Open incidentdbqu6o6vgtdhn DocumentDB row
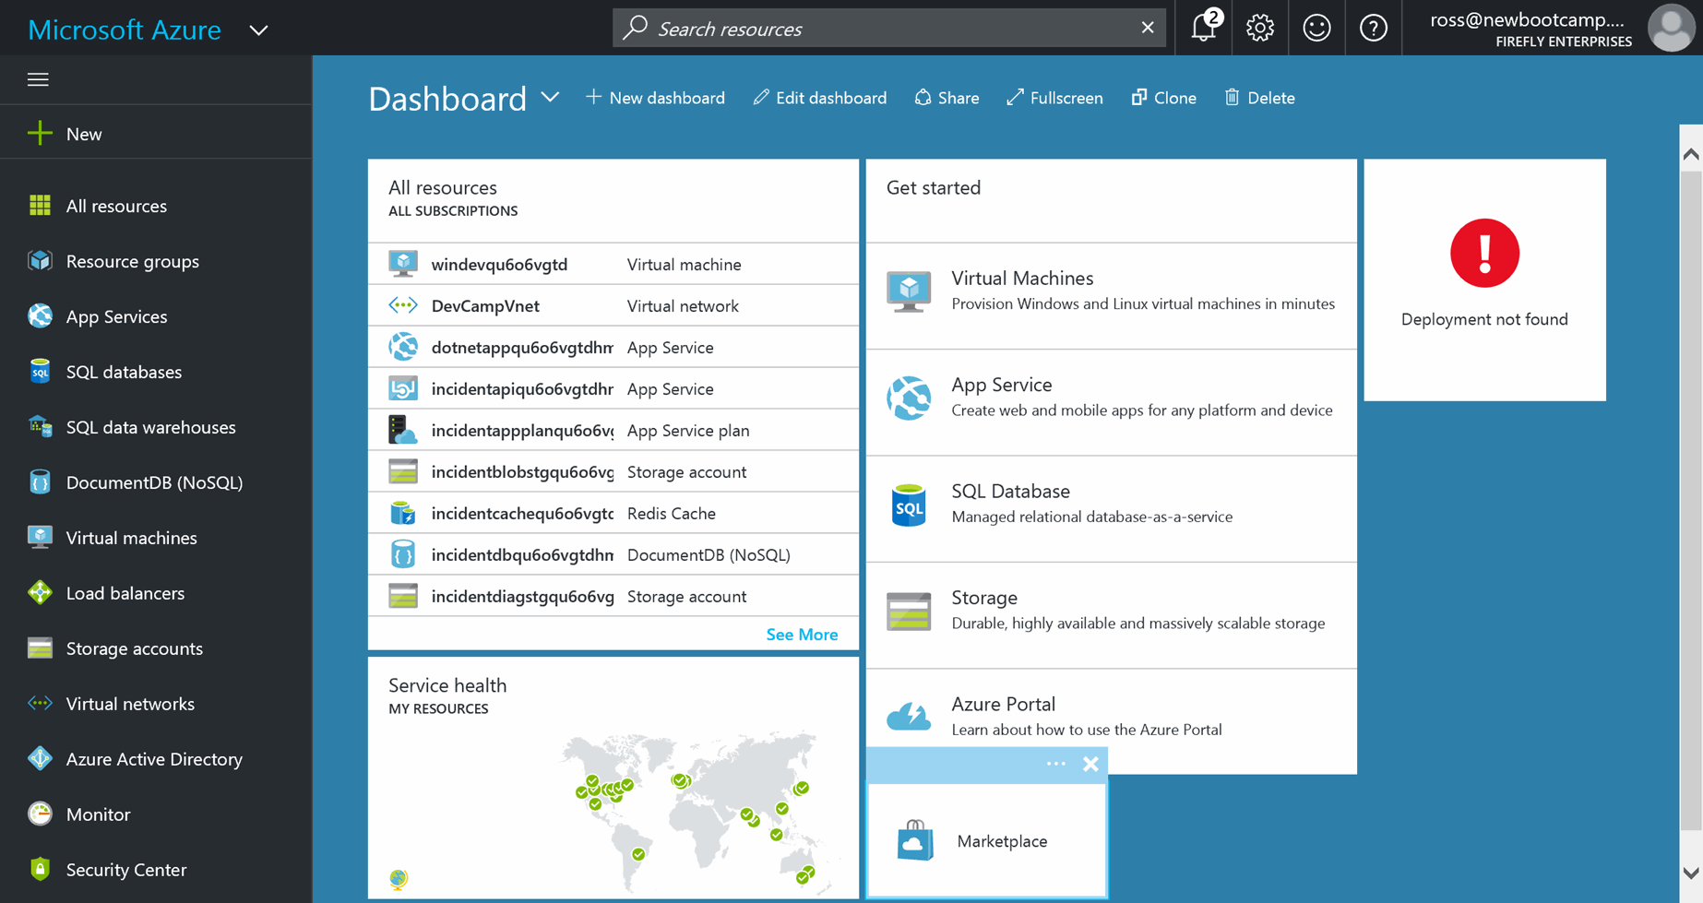The image size is (1703, 903). 613,554
